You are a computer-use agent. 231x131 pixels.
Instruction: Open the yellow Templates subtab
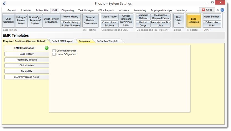[84, 41]
